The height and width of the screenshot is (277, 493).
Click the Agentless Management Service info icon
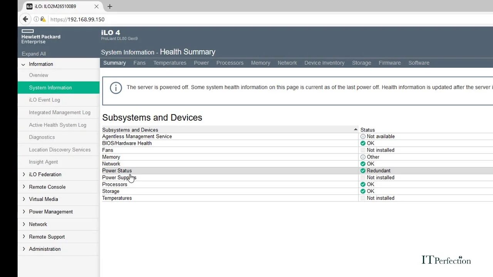tap(363, 137)
